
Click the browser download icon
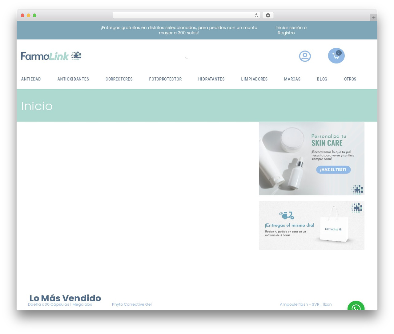[x=268, y=15]
